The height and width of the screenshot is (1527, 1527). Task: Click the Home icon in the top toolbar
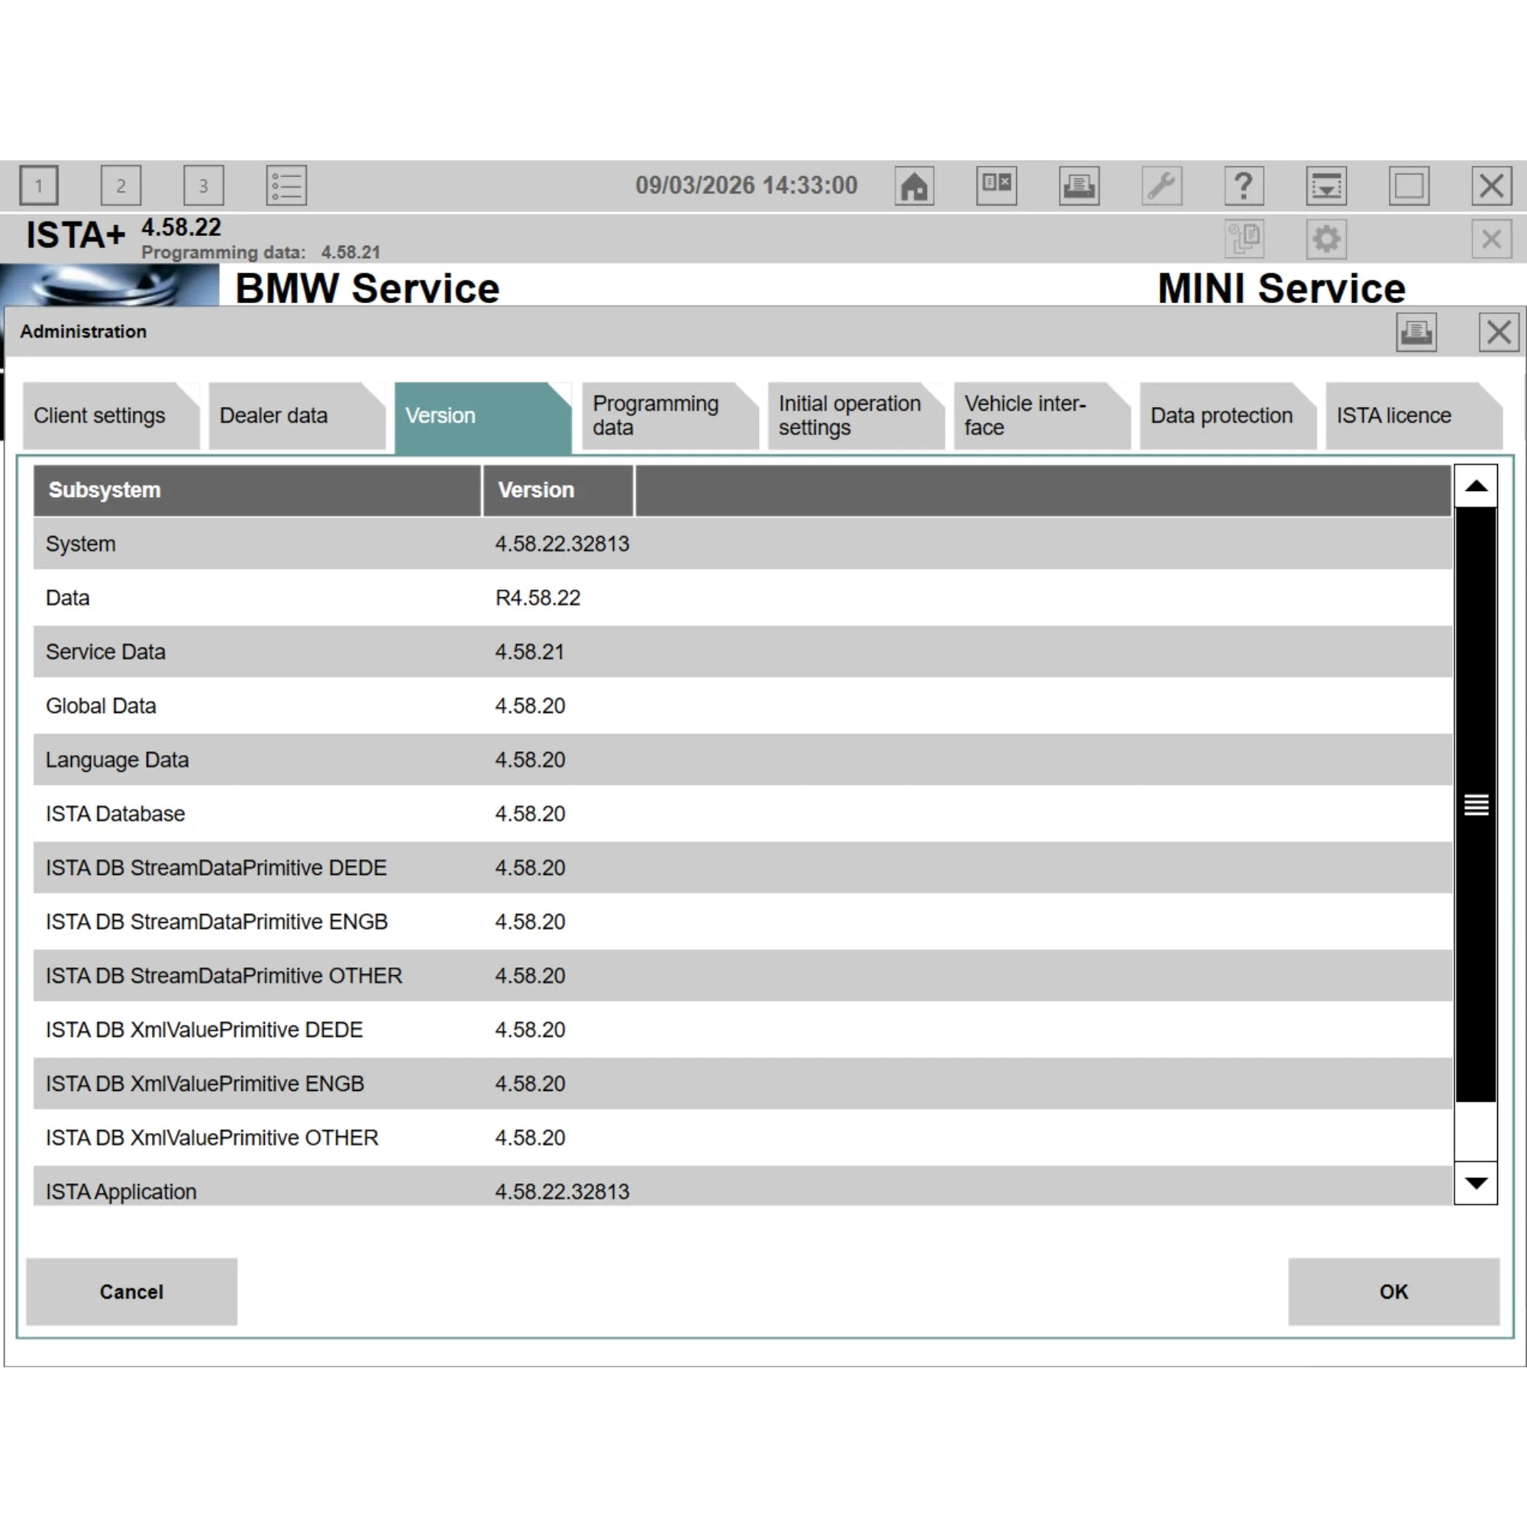(915, 185)
